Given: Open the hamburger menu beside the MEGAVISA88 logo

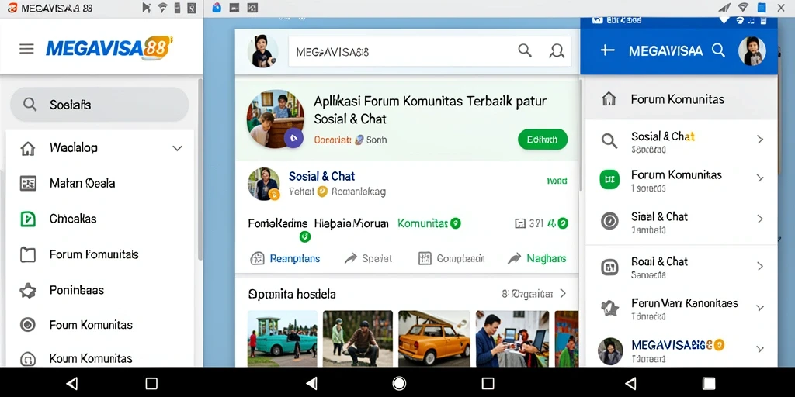Looking at the screenshot, I should pyautogui.click(x=26, y=49).
